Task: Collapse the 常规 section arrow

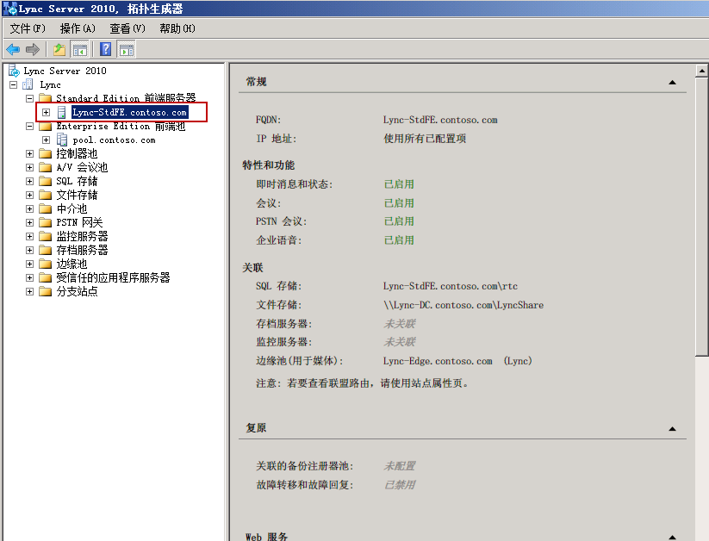Action: pyautogui.click(x=672, y=83)
